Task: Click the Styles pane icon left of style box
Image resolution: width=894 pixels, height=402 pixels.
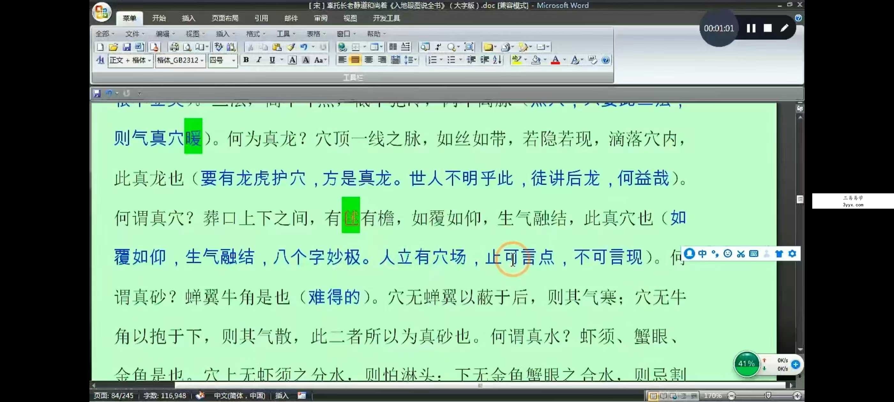Action: pyautogui.click(x=100, y=60)
